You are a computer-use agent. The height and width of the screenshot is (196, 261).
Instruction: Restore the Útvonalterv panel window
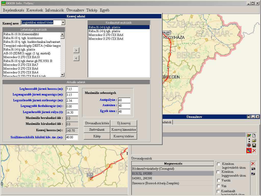tap(249, 117)
